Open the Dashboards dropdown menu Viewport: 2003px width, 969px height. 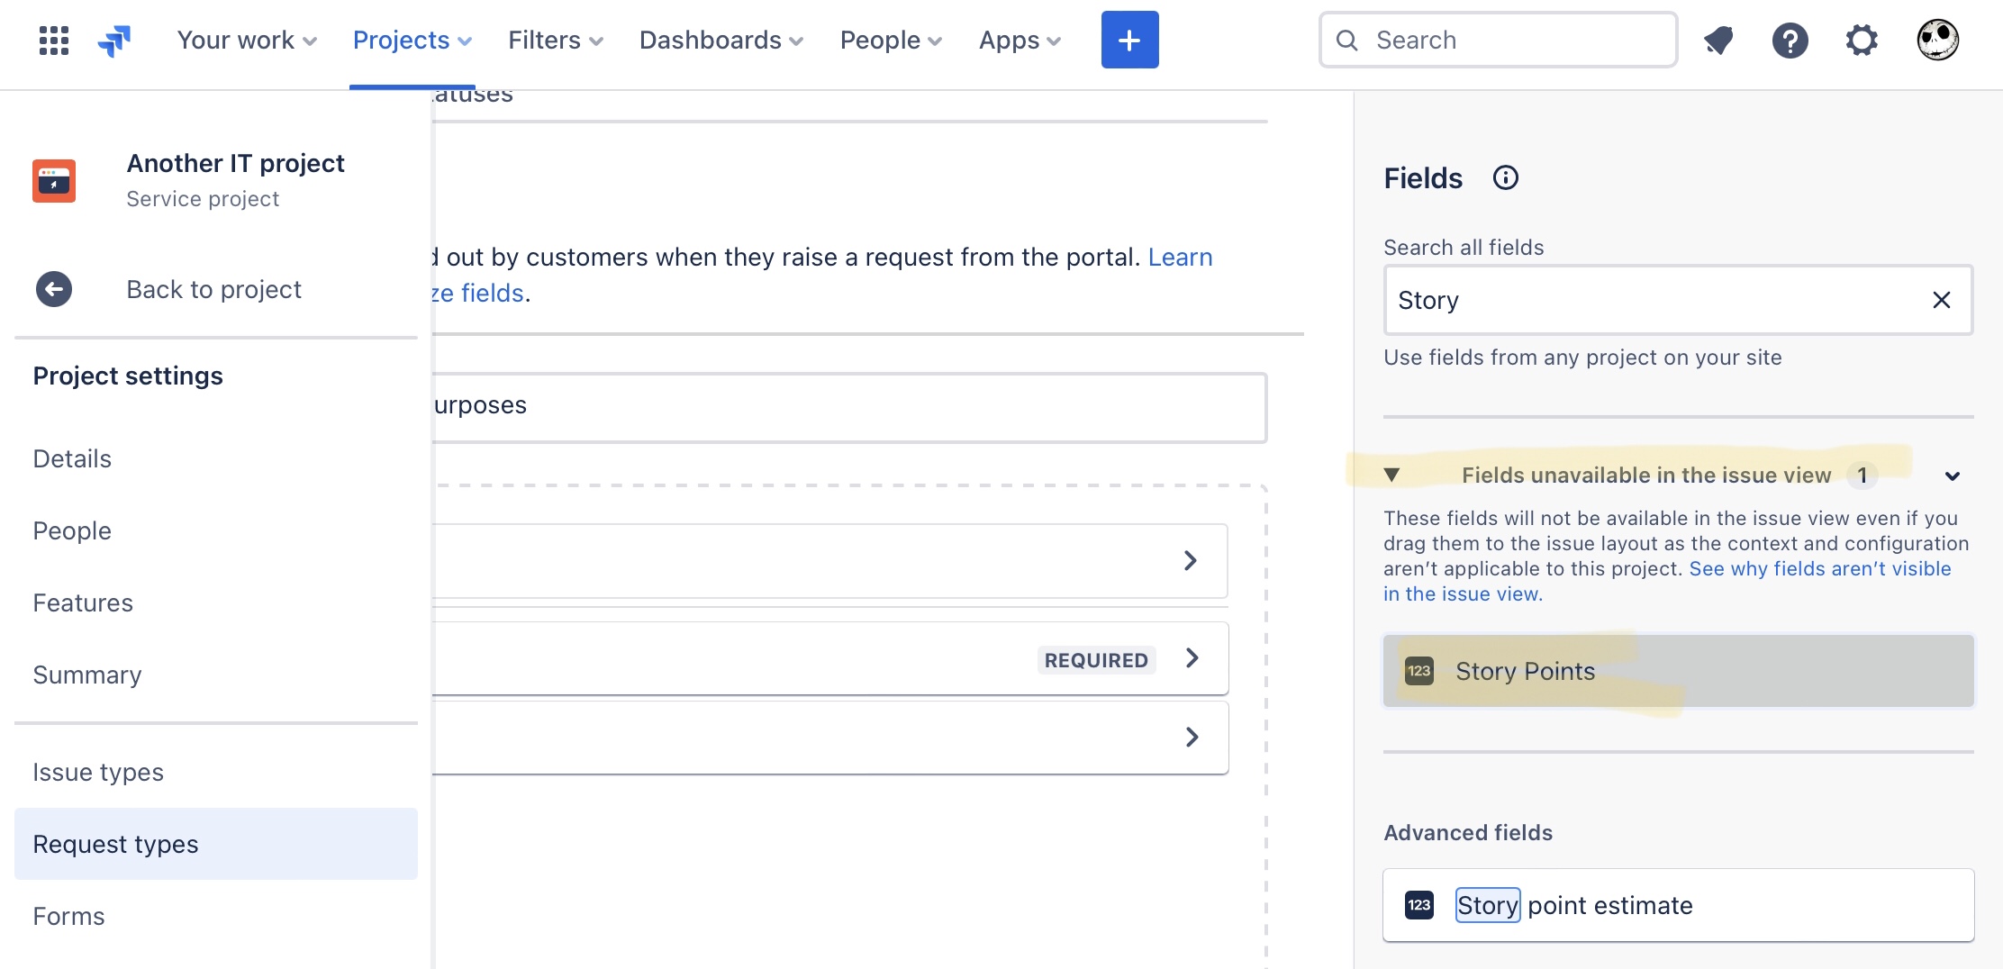tap(721, 40)
